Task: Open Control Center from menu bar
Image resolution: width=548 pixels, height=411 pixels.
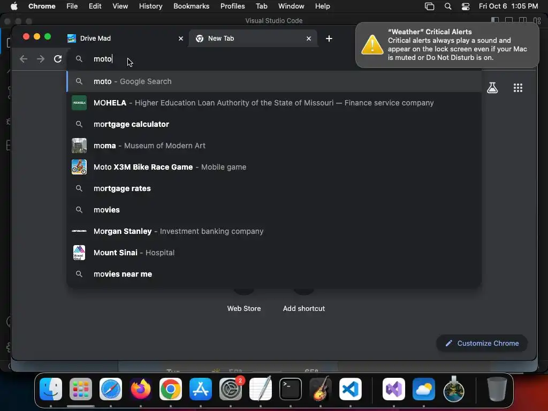Action: click(x=466, y=6)
